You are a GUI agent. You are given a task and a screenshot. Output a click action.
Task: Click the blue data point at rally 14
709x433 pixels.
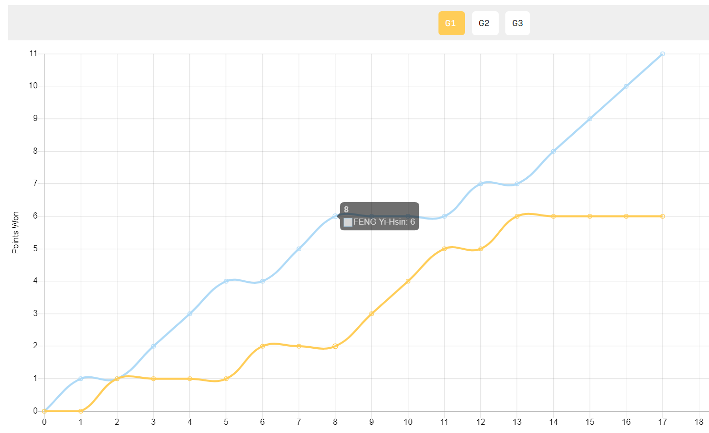(x=553, y=151)
